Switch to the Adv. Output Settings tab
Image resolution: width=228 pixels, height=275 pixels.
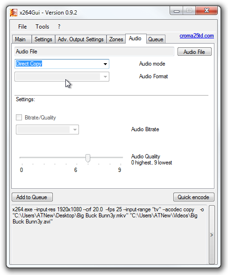(x=81, y=39)
